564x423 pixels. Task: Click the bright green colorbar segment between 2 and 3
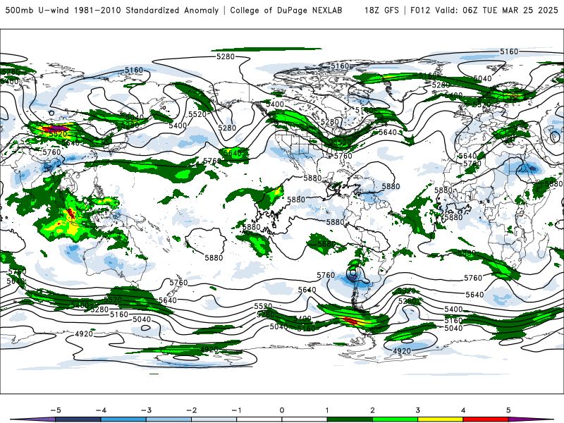395,419
